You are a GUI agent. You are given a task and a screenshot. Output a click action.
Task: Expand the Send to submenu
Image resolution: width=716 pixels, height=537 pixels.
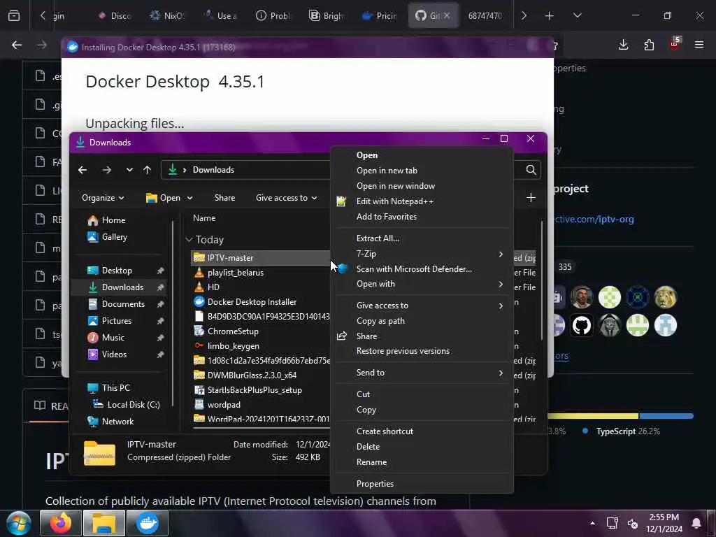[x=422, y=373]
